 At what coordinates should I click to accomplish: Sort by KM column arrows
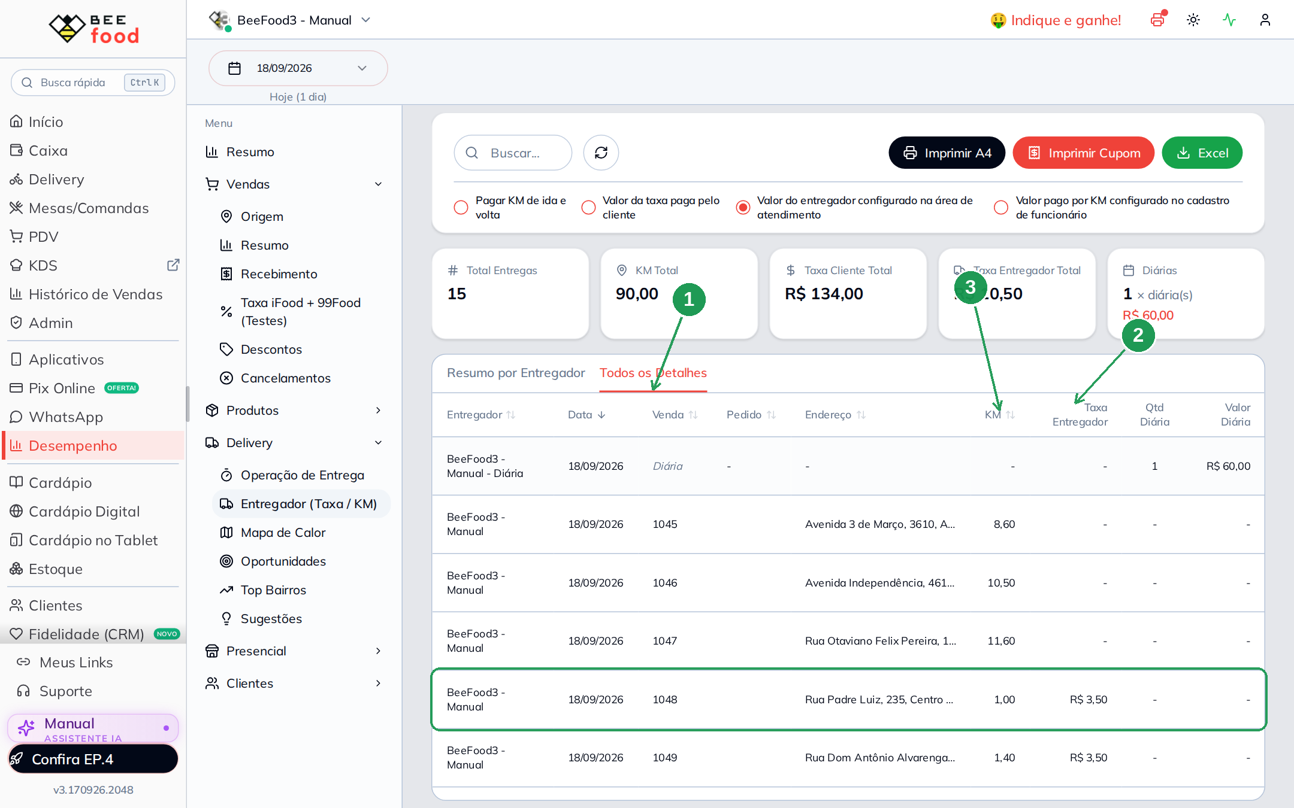[x=1010, y=415]
